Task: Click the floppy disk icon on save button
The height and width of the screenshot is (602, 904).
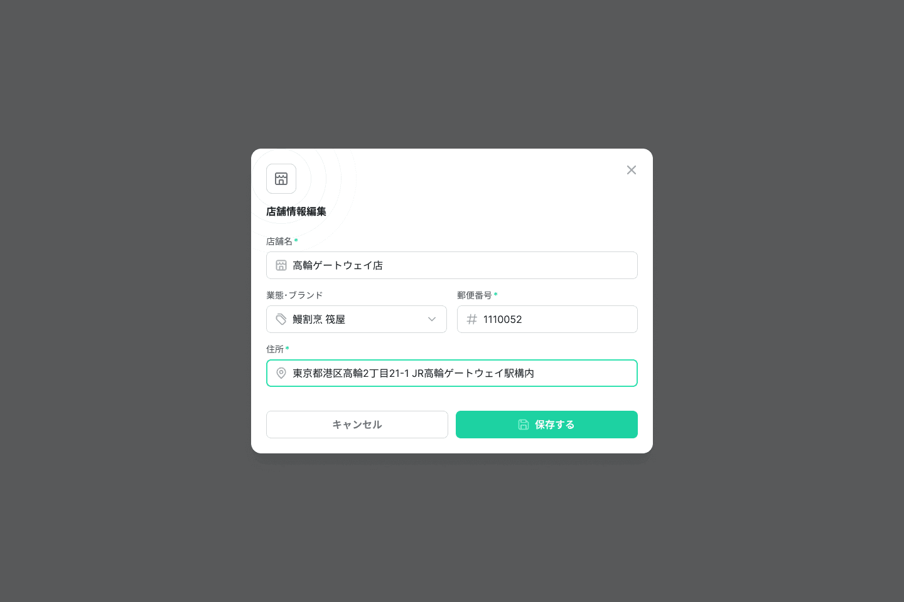Action: (524, 425)
